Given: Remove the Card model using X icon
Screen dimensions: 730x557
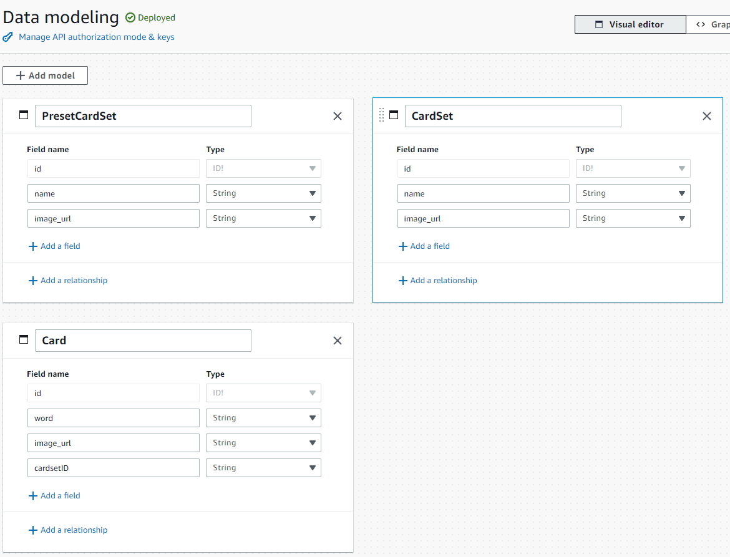Looking at the screenshot, I should 338,341.
